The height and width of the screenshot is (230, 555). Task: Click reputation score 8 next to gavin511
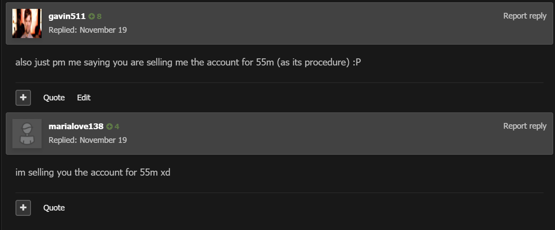(x=100, y=16)
